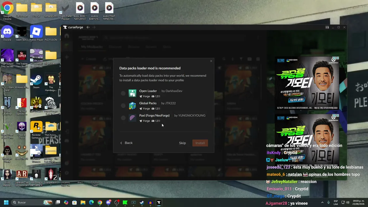This screenshot has width=368, height=207.
Task: Select the Funnel Runners desktop icon
Action: click(x=36, y=154)
